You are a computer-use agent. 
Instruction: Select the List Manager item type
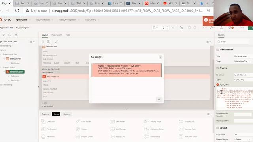[118, 129]
